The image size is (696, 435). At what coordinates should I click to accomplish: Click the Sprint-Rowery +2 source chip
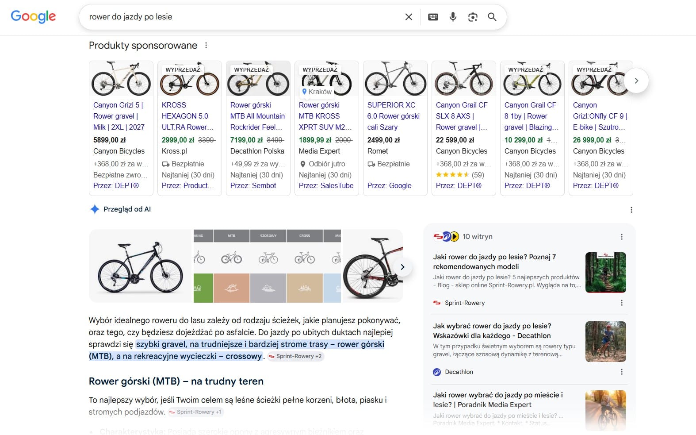pyautogui.click(x=295, y=356)
